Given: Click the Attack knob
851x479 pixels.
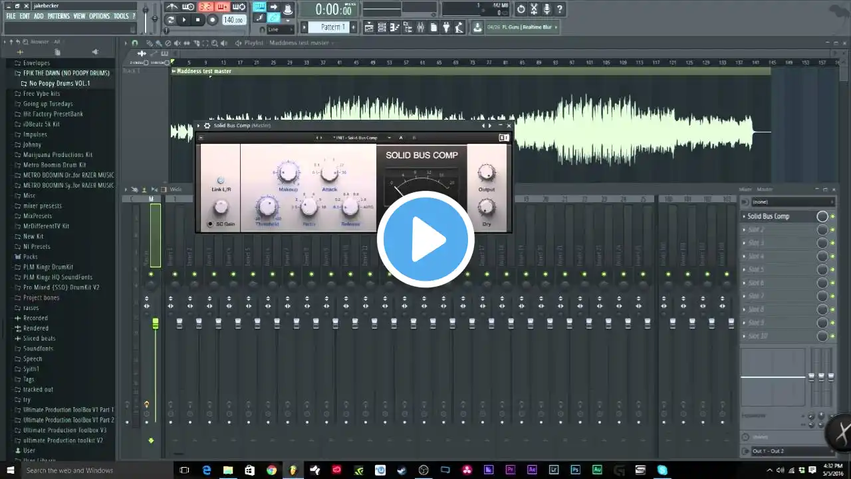Looking at the screenshot, I should coord(329,174).
